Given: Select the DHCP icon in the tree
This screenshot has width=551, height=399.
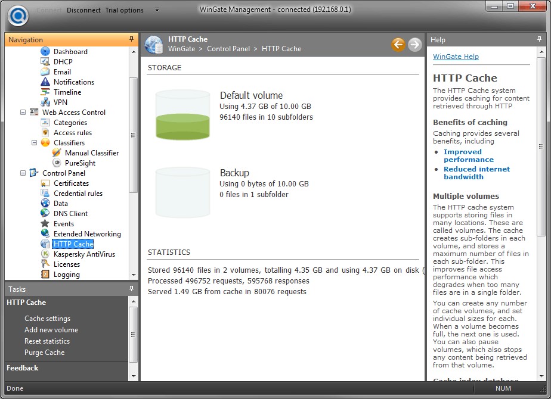Looking at the screenshot, I should click(45, 62).
